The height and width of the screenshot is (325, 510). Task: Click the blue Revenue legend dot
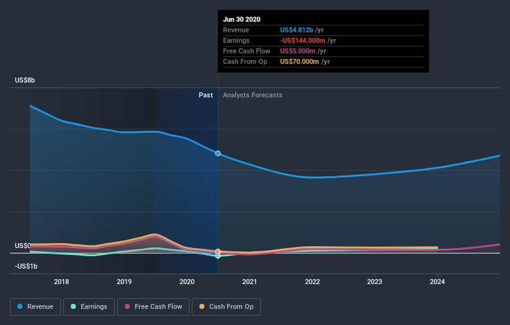click(x=20, y=306)
